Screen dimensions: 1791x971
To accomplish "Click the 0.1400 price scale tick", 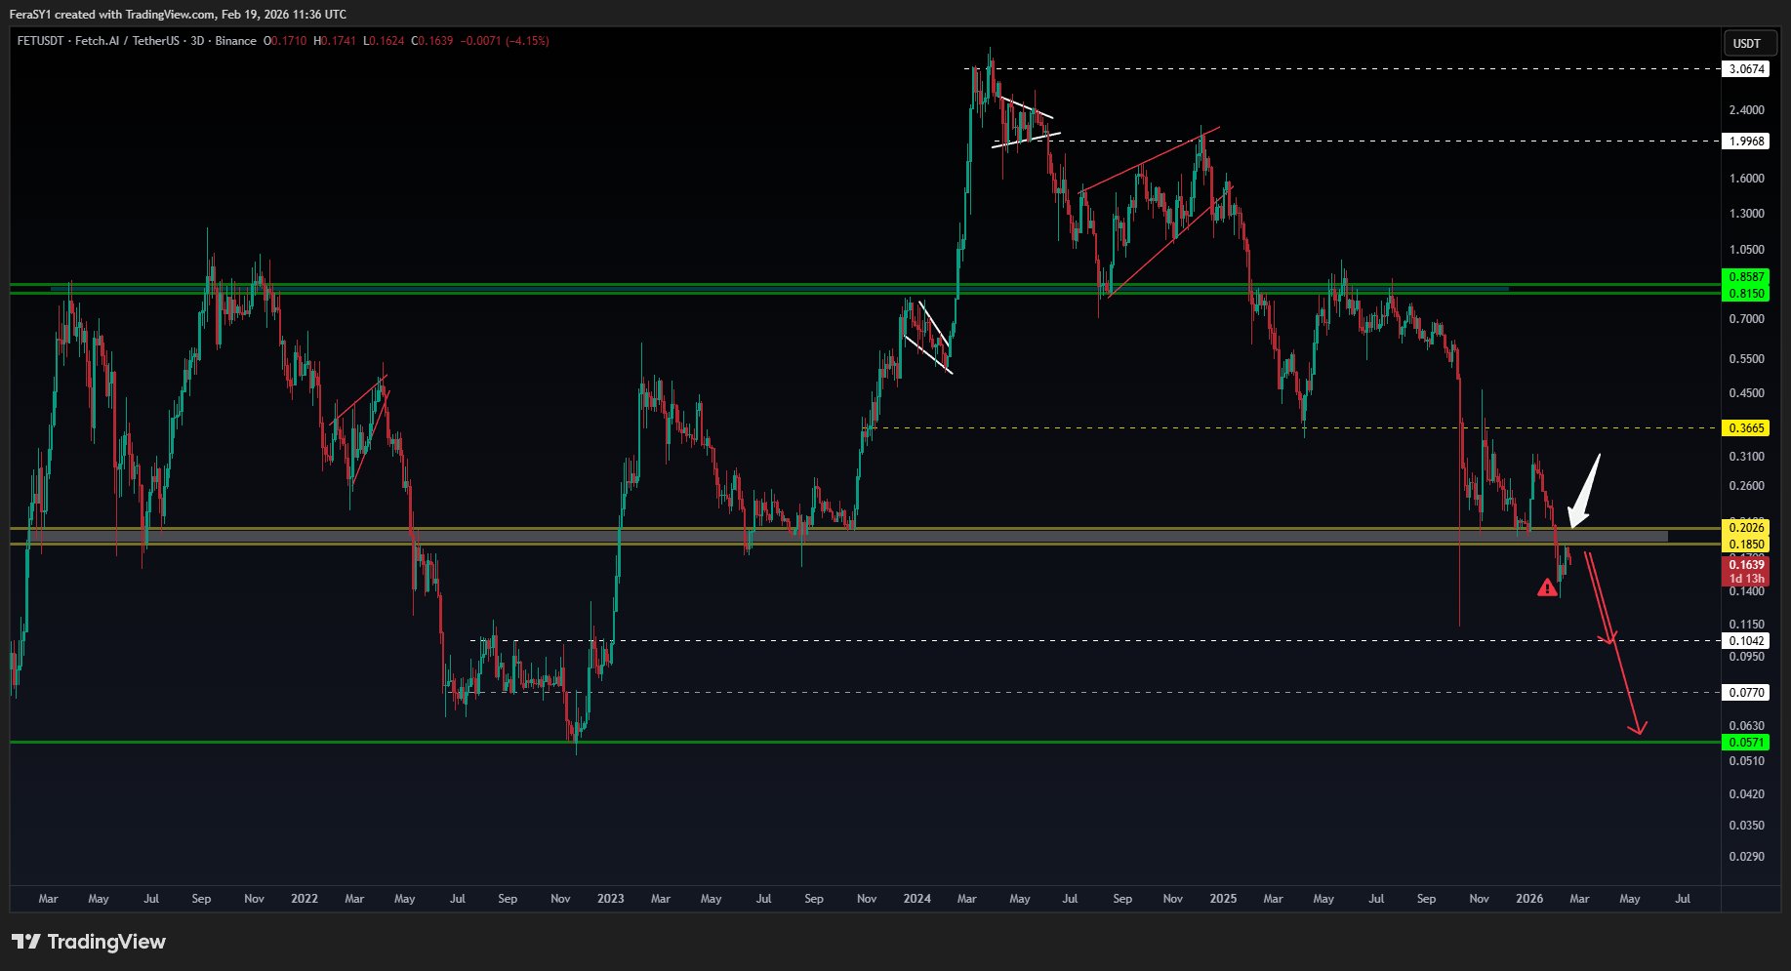I will coord(1746,591).
